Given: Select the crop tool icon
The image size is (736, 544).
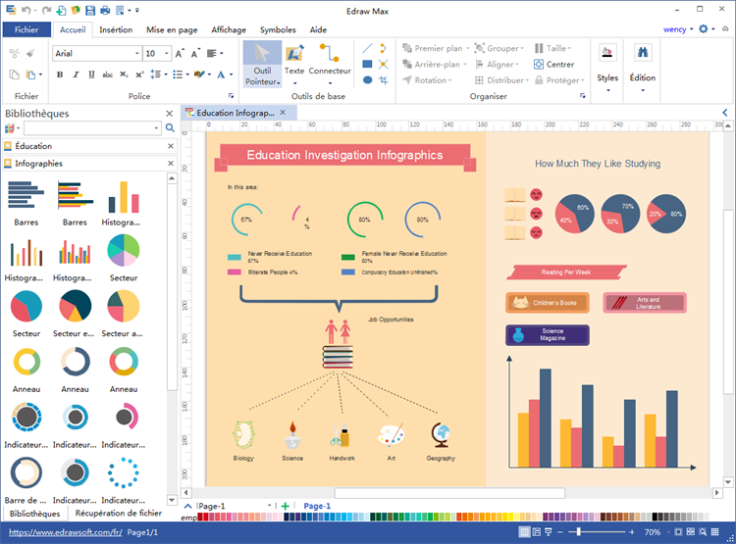Looking at the screenshot, I should click(384, 80).
